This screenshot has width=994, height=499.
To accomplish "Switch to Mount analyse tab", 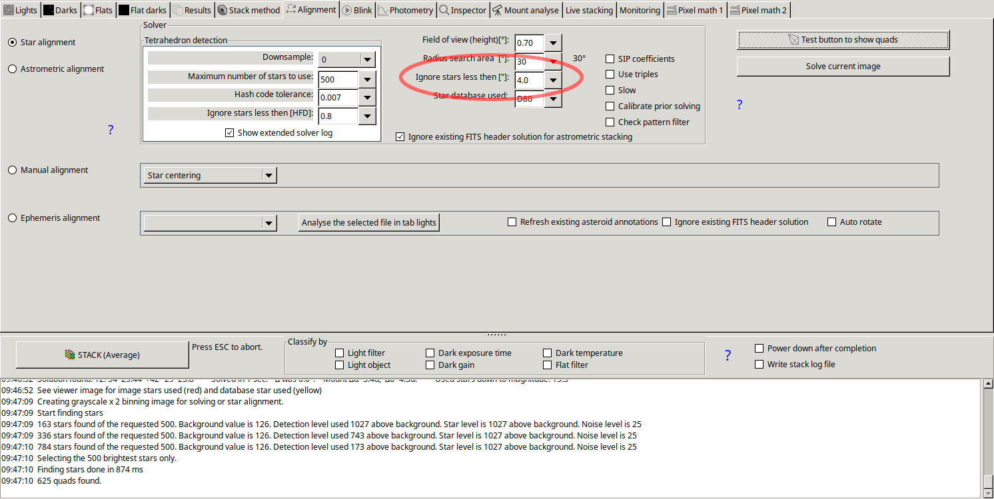I will (x=526, y=10).
